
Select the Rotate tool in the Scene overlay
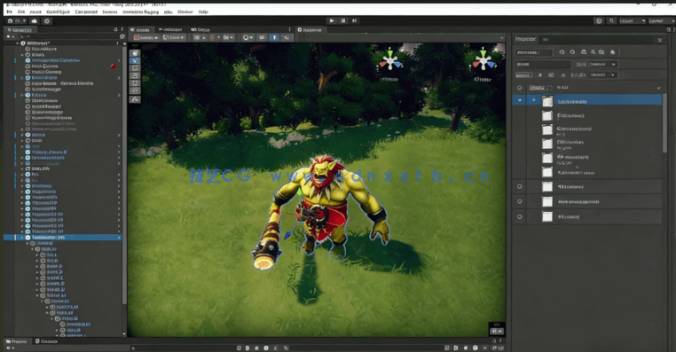(x=135, y=68)
